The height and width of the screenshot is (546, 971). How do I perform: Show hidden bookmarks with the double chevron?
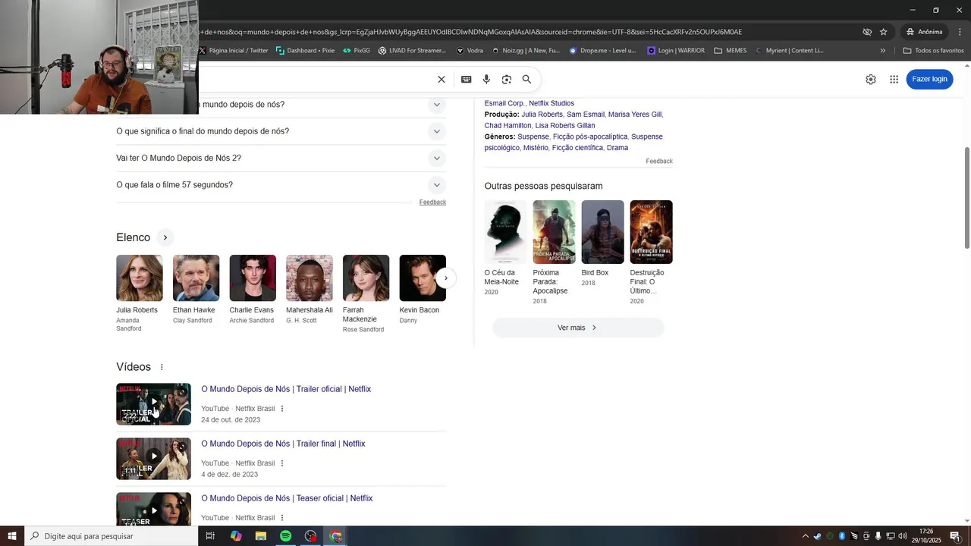pos(883,51)
